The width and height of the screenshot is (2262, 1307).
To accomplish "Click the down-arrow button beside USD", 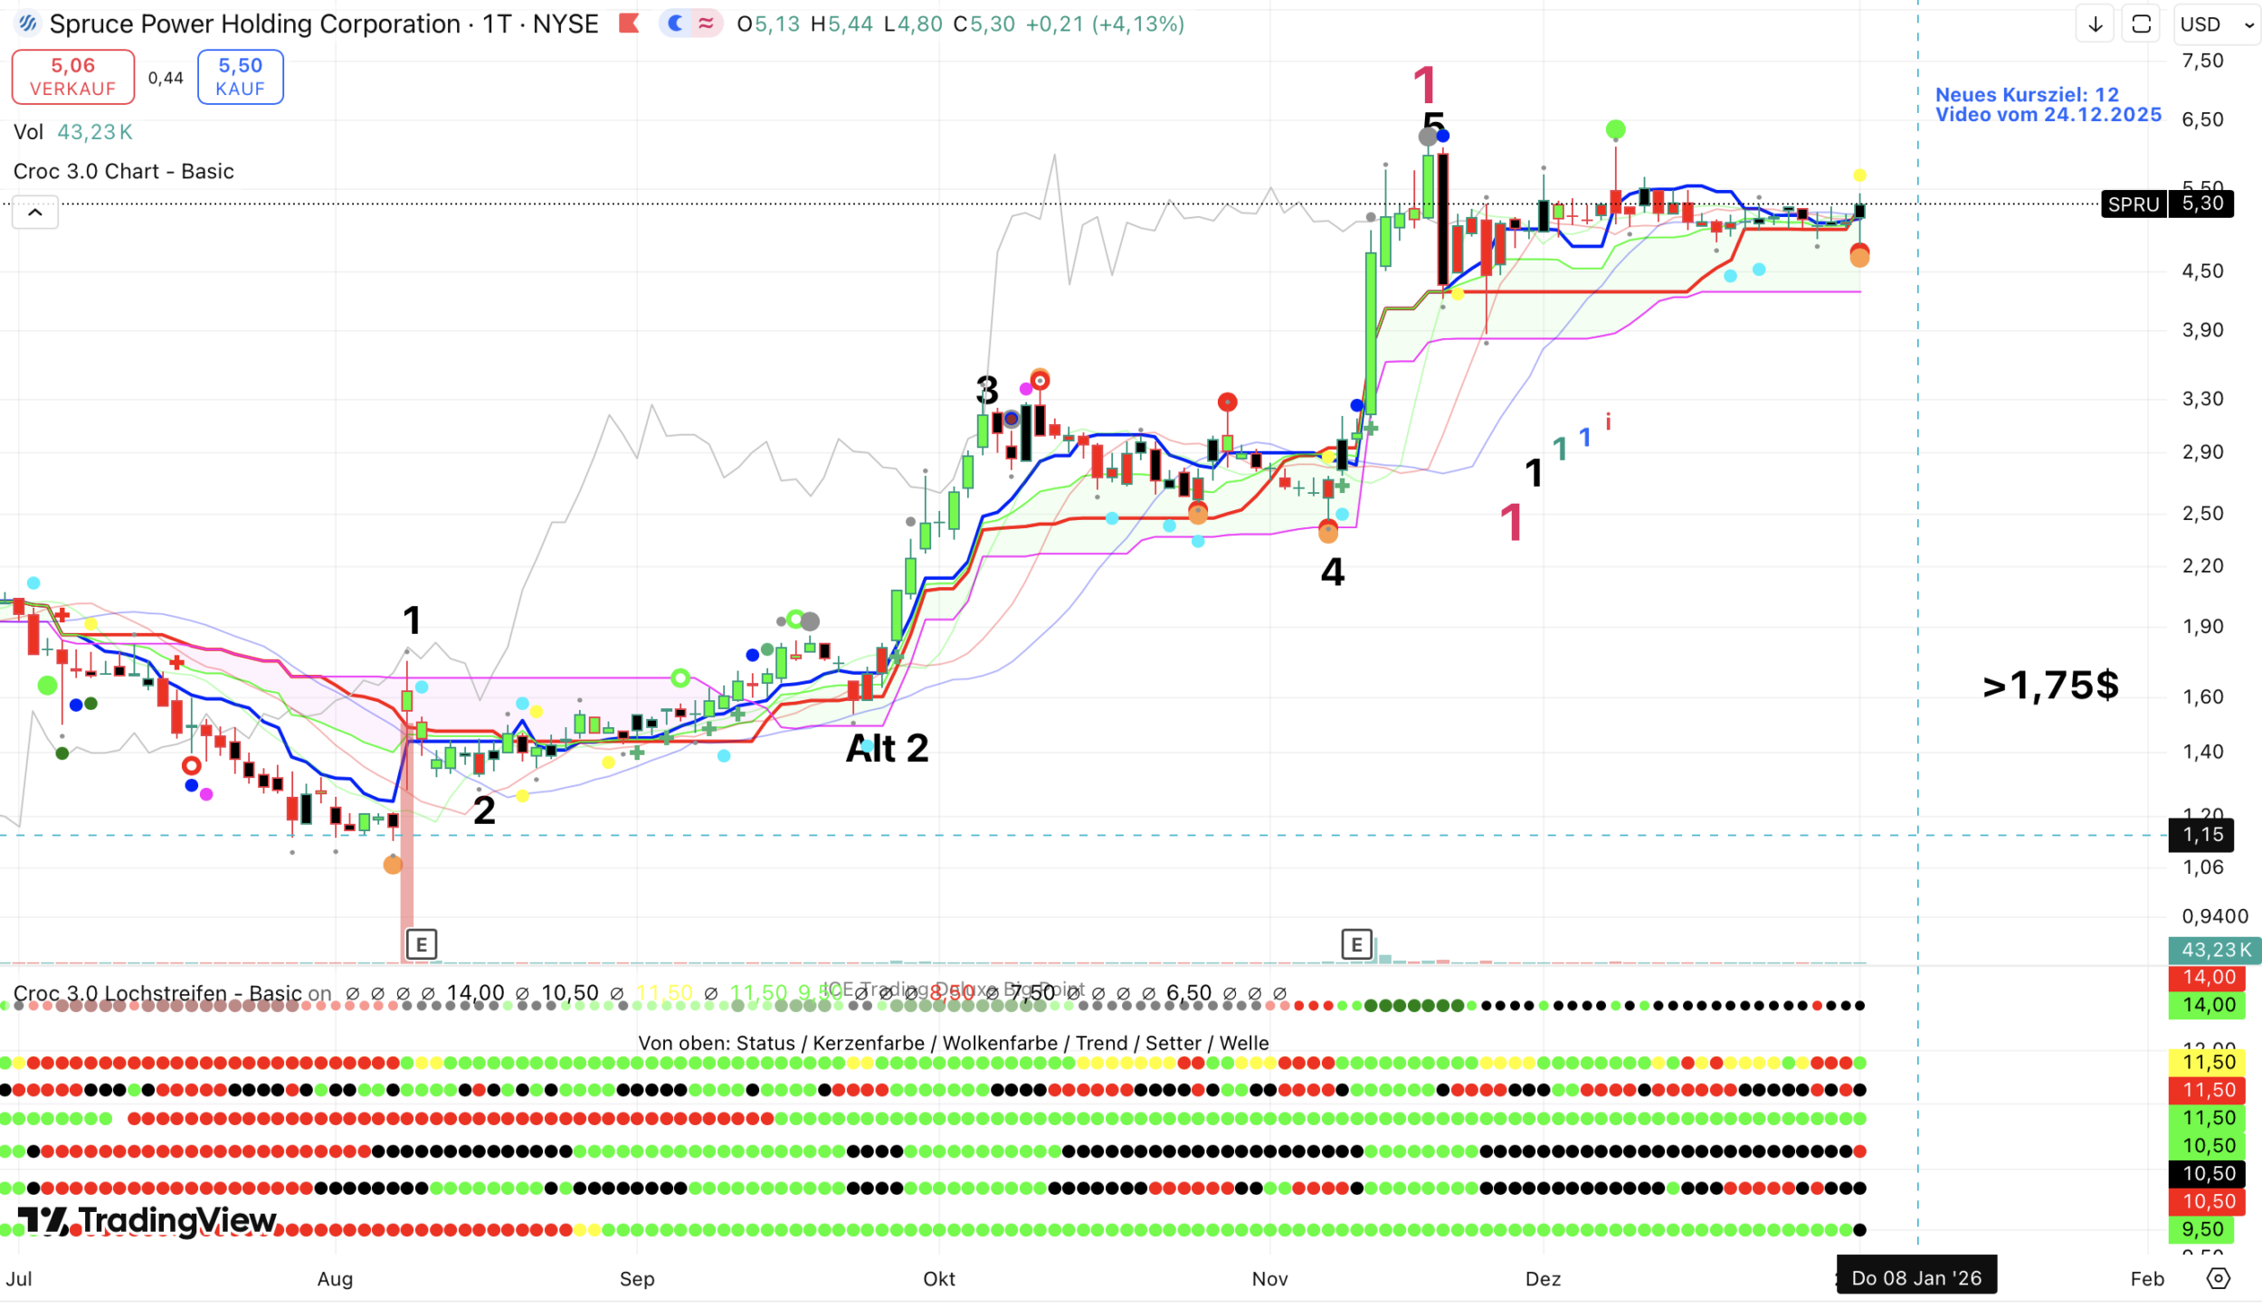I will click(2095, 24).
